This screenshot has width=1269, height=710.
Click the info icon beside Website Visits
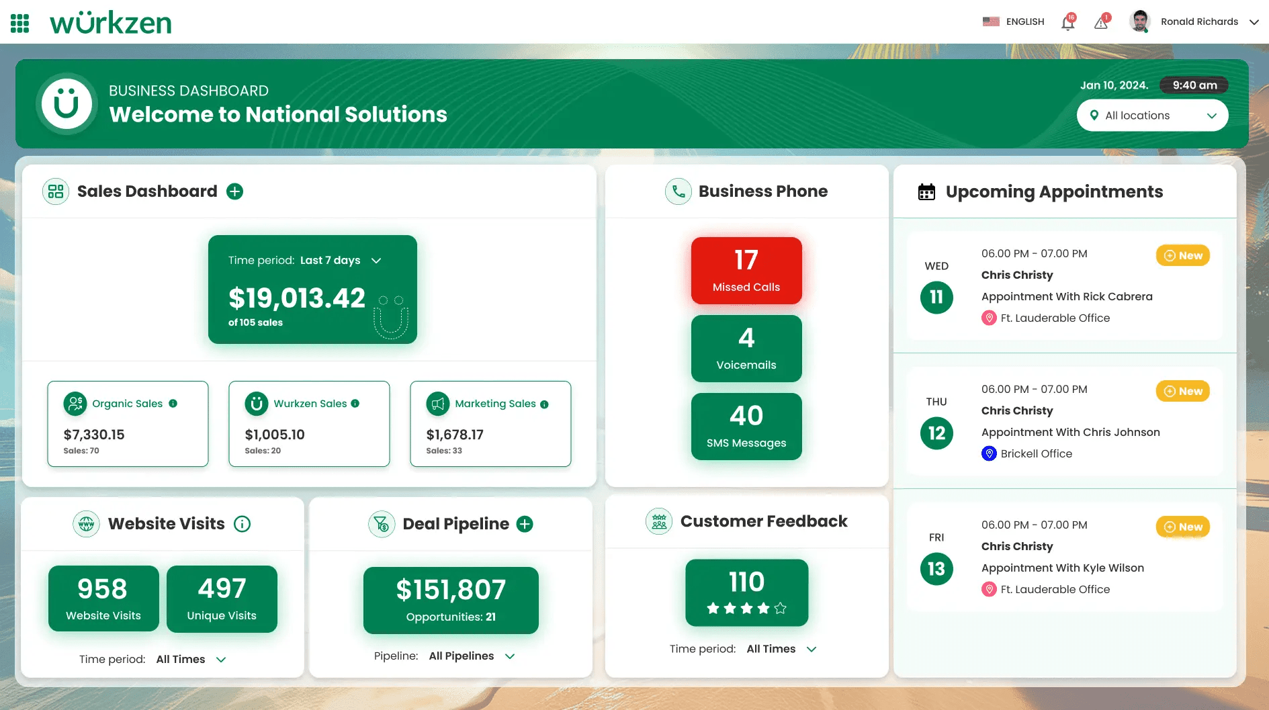(242, 524)
